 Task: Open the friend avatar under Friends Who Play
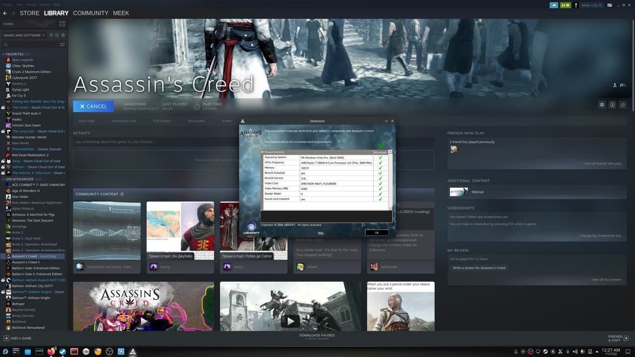[454, 149]
